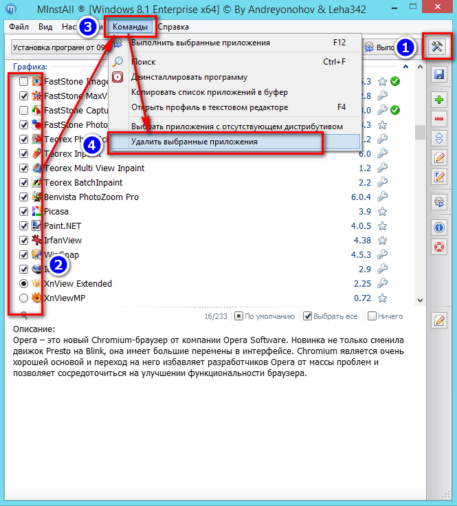Click the green plus add icon
This screenshot has width=457, height=506.
coord(439,100)
